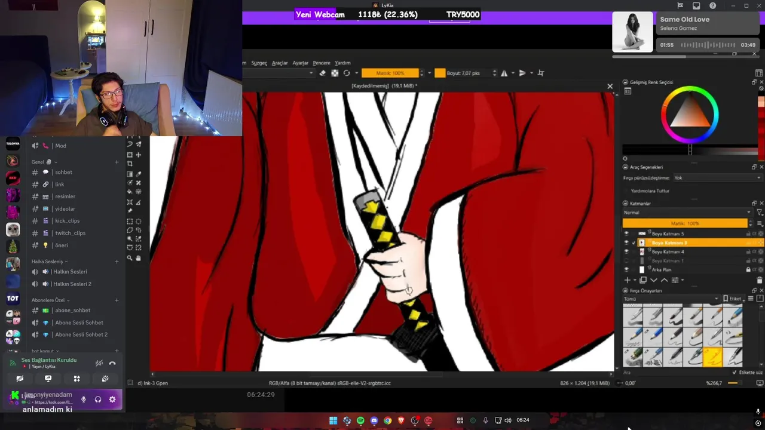Move layer down arrow

pos(653,279)
